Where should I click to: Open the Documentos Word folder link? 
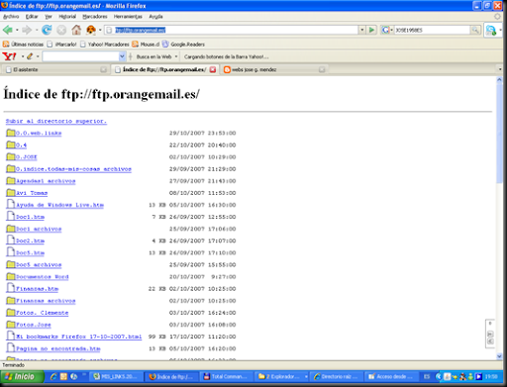point(43,277)
